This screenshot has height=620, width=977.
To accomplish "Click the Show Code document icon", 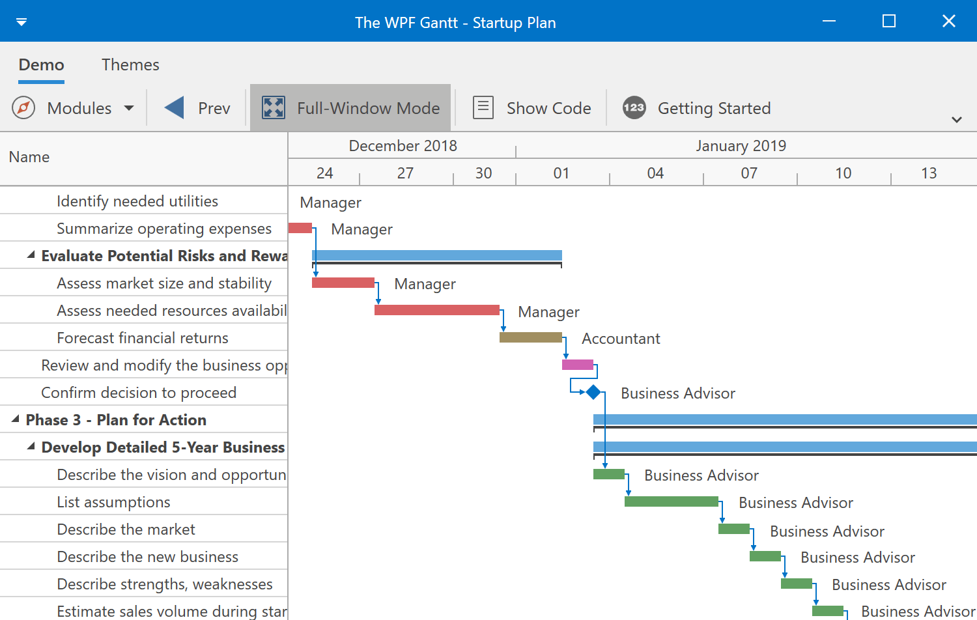I will pyautogui.click(x=483, y=107).
